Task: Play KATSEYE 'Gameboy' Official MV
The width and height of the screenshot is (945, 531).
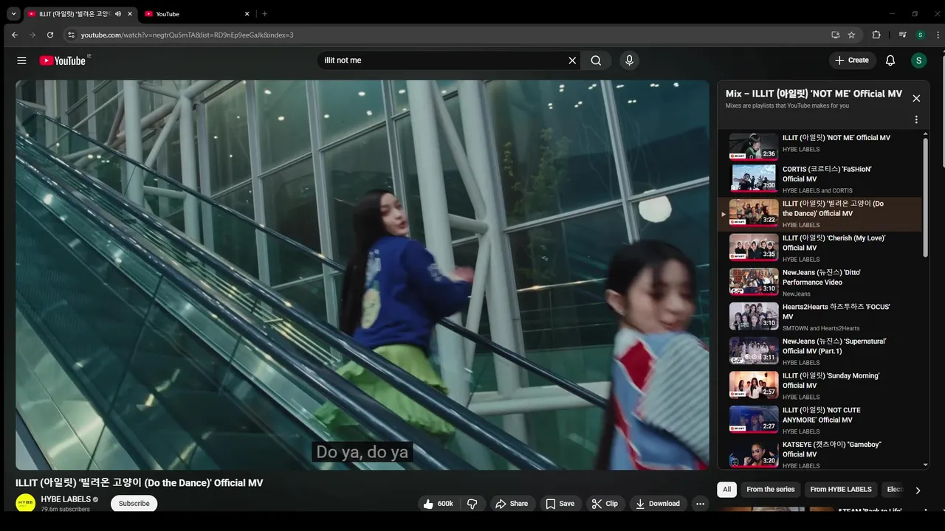Action: (819, 454)
